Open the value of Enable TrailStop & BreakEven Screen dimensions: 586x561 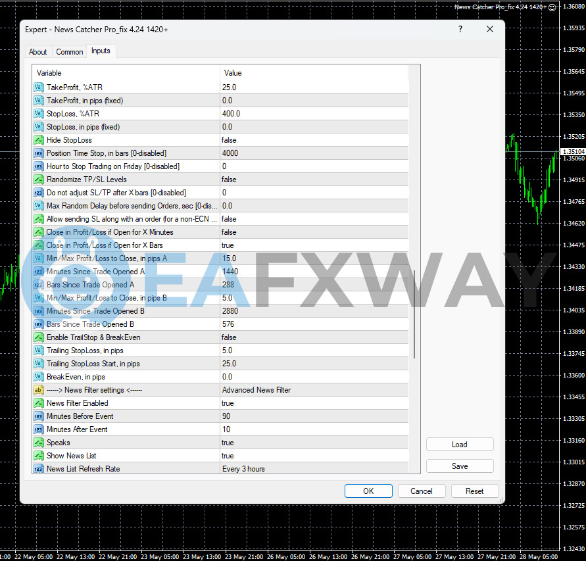point(314,337)
